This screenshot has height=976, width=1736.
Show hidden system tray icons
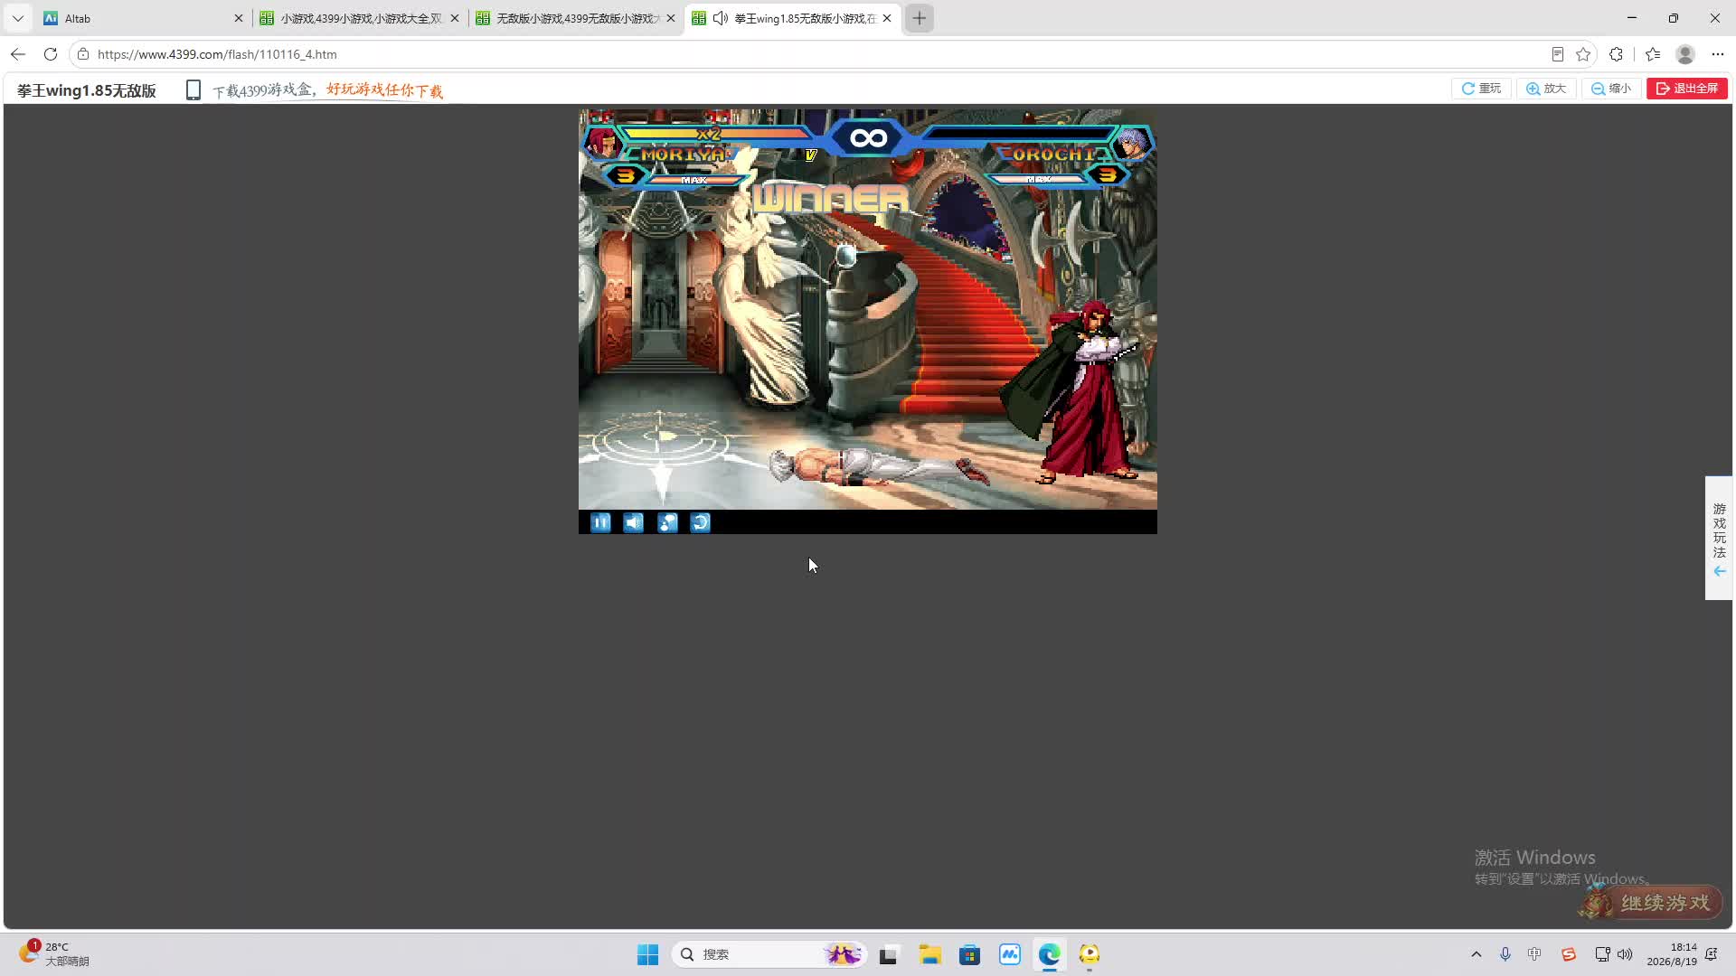click(x=1477, y=954)
